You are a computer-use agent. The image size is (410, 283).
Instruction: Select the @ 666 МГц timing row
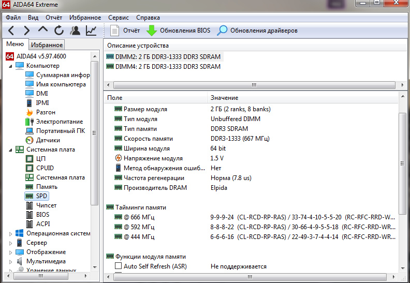[251, 217]
